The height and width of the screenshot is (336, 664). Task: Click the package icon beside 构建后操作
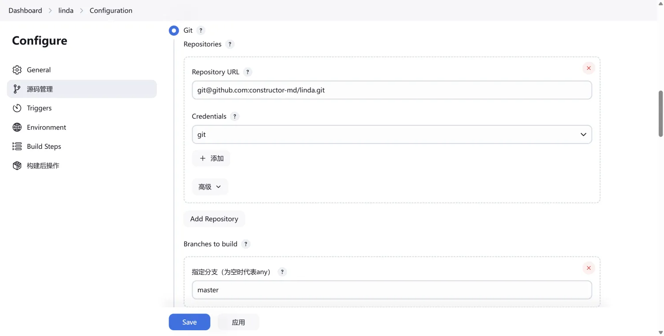click(17, 166)
